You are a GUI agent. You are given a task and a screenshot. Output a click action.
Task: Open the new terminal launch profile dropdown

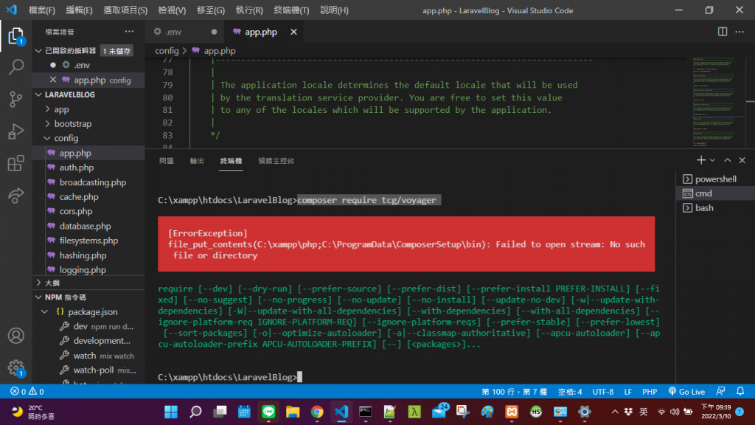(712, 160)
